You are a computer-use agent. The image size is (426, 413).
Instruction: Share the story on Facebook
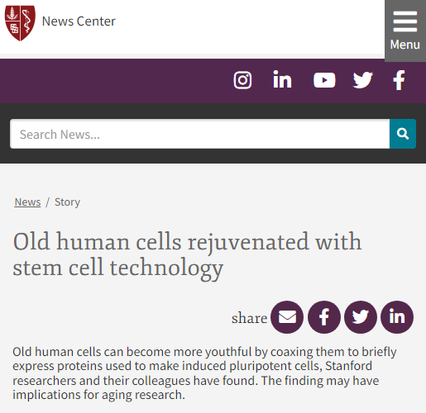point(324,317)
